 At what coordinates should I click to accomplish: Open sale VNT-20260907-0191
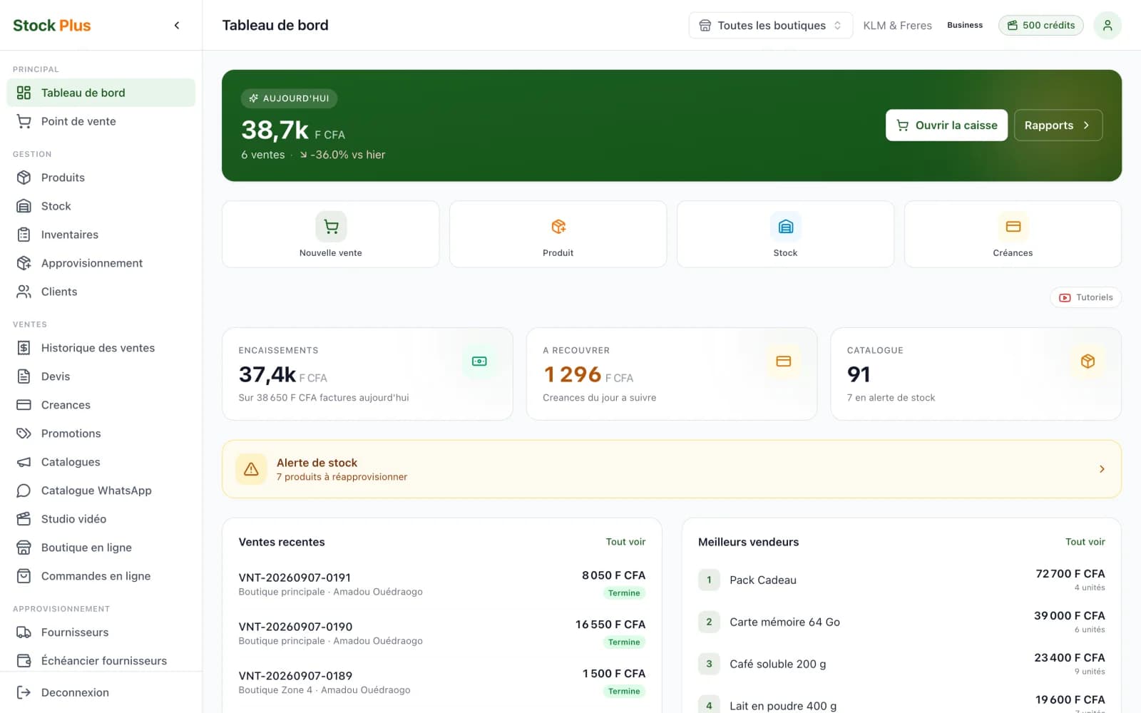pos(442,584)
